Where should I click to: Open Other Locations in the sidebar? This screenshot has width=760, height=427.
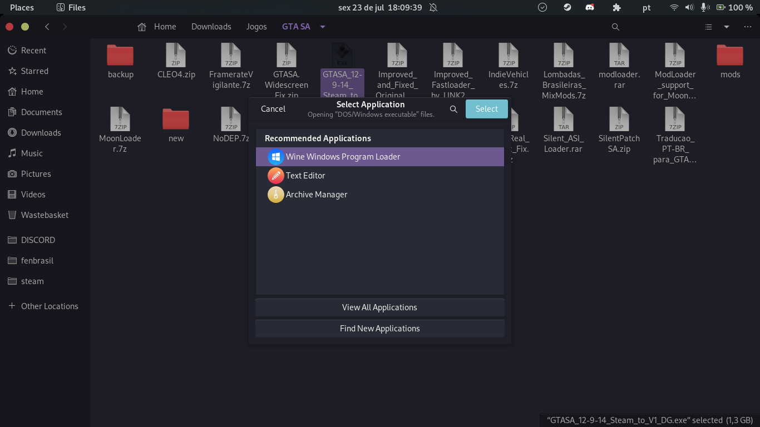click(x=45, y=306)
